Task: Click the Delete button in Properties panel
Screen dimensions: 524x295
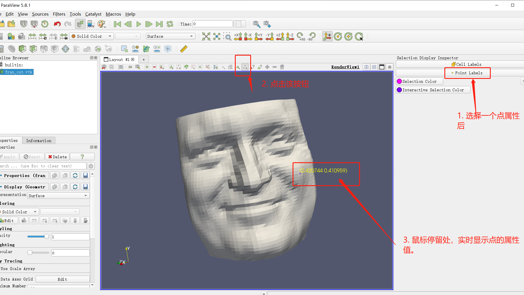Action: 57,157
